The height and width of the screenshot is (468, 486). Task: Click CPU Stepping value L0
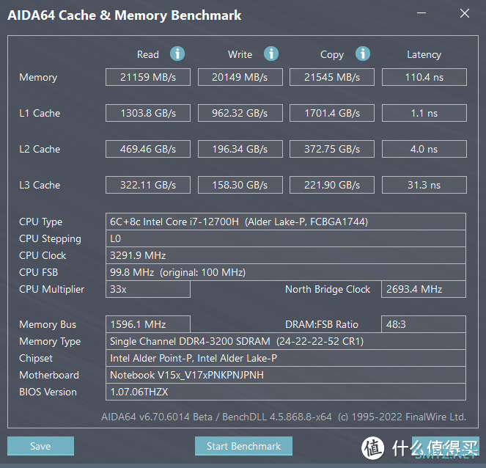point(286,238)
